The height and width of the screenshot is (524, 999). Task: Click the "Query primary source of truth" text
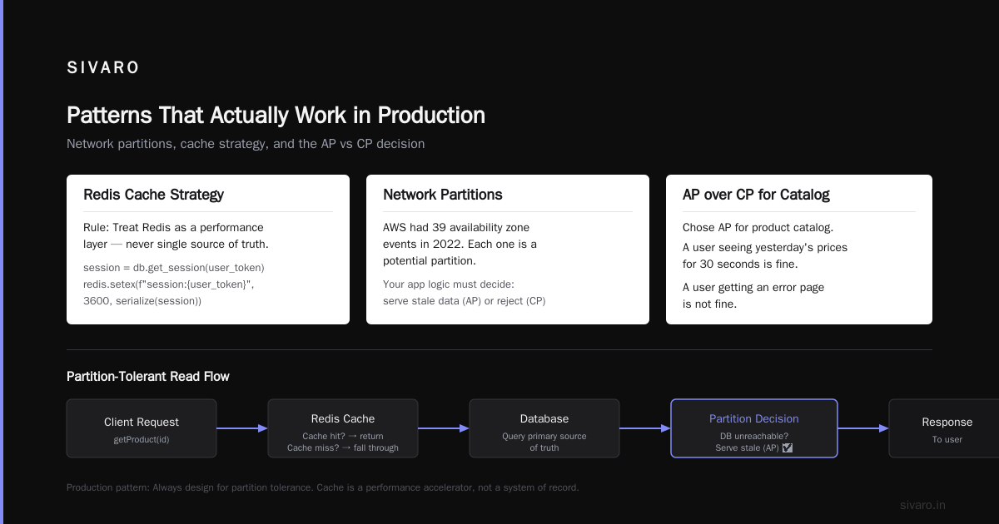544,442
